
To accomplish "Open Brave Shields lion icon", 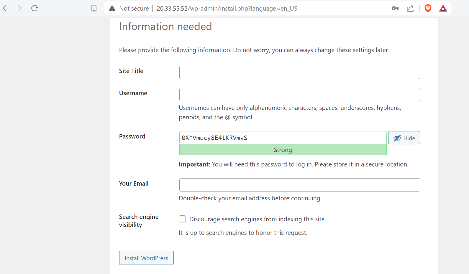I will [428, 8].
